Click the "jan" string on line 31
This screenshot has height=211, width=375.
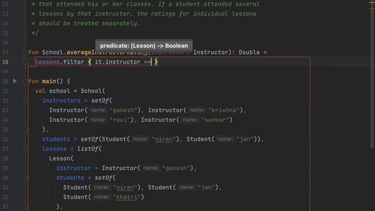[206, 188]
